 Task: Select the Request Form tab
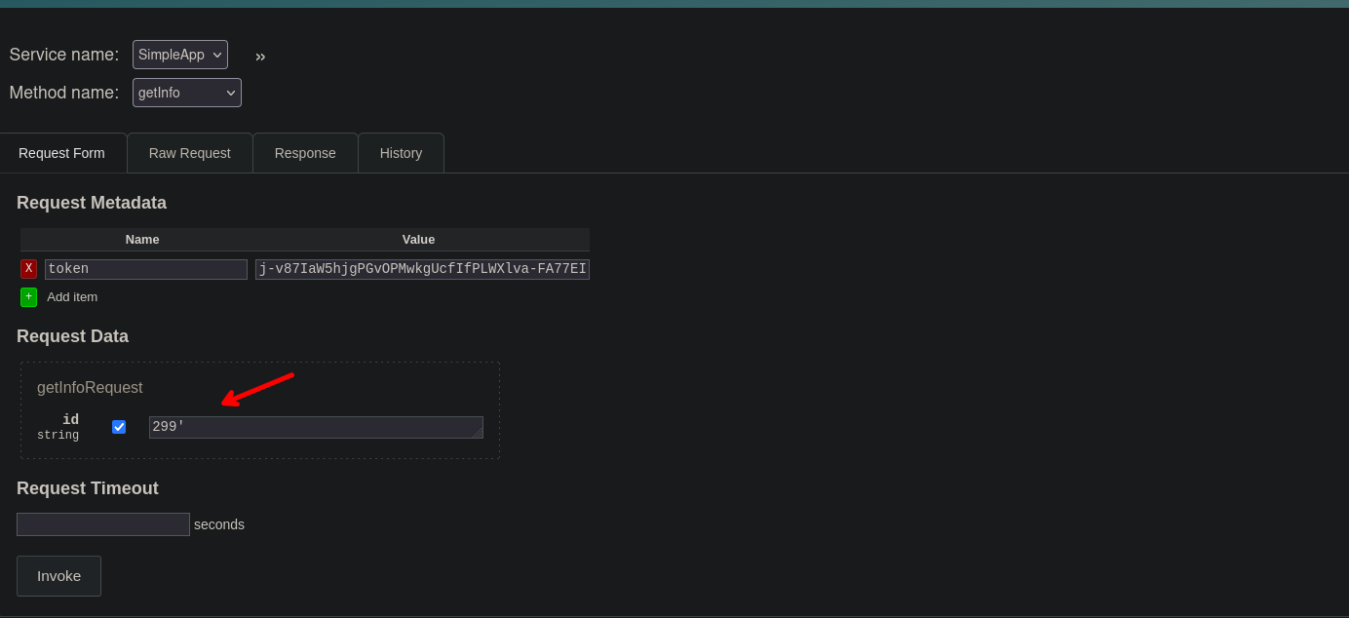click(61, 153)
